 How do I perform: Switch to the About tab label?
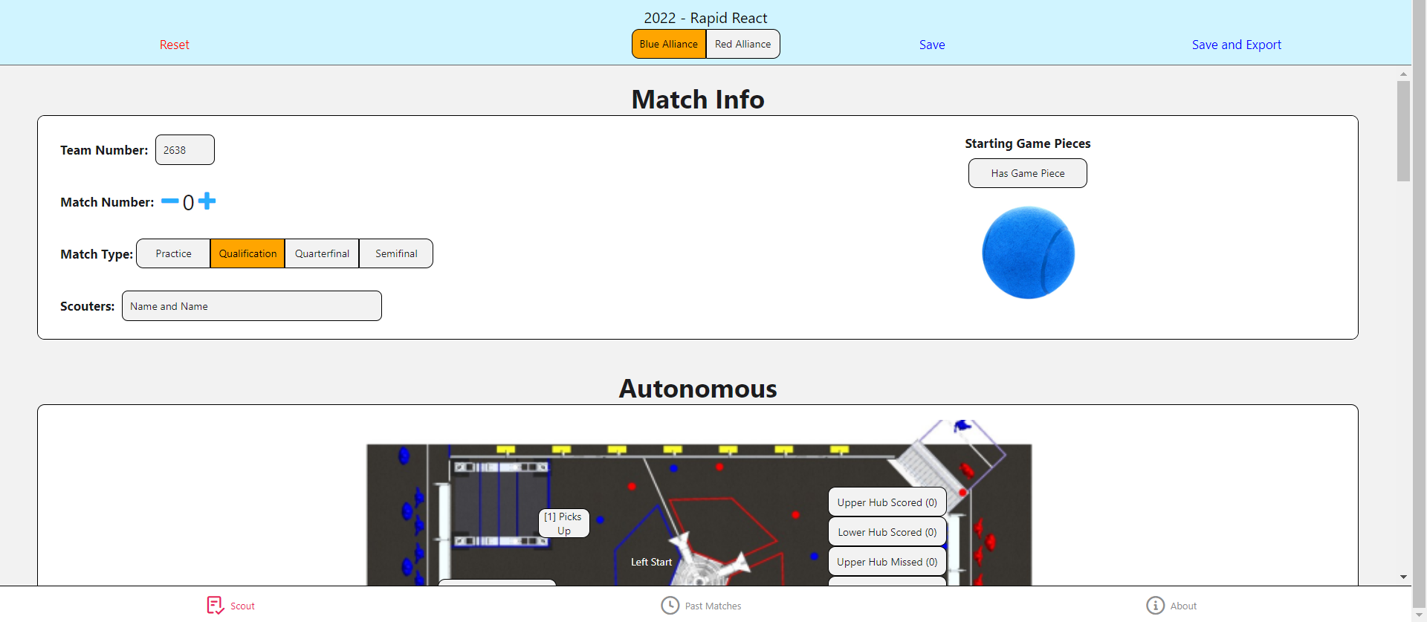[x=1183, y=606]
